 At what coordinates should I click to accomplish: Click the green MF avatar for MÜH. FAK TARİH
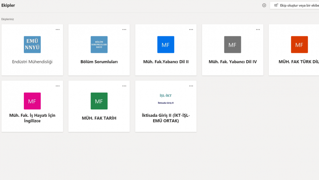point(99,101)
